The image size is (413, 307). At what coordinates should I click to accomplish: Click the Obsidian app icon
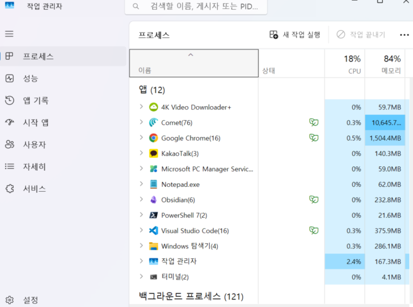pos(154,200)
